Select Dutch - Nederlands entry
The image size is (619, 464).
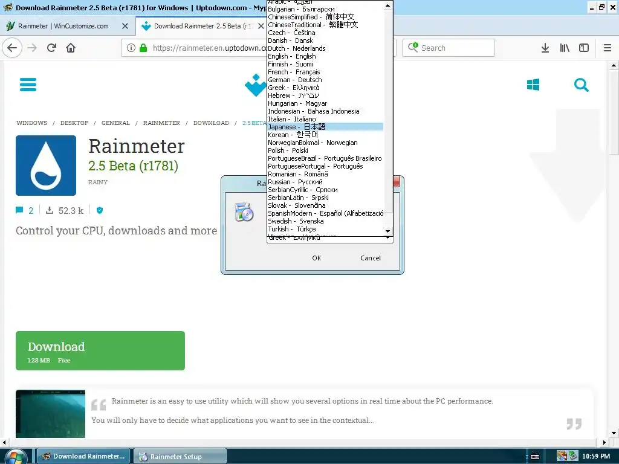coord(325,48)
